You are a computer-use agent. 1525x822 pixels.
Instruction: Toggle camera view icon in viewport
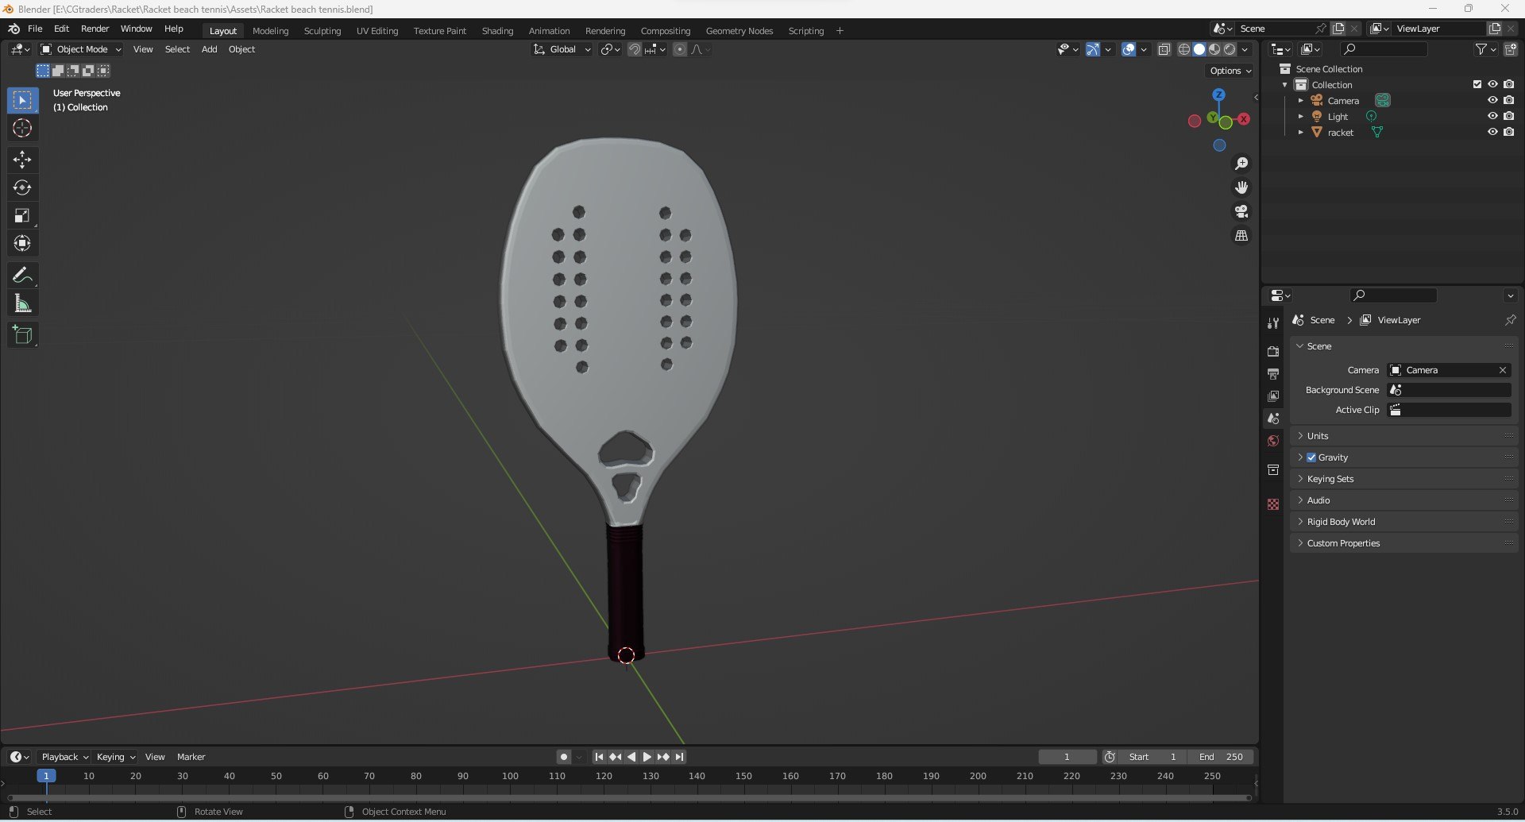click(x=1241, y=211)
